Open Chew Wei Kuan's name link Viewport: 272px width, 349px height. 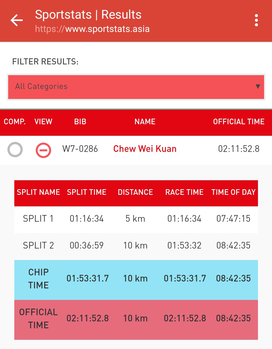tap(145, 149)
